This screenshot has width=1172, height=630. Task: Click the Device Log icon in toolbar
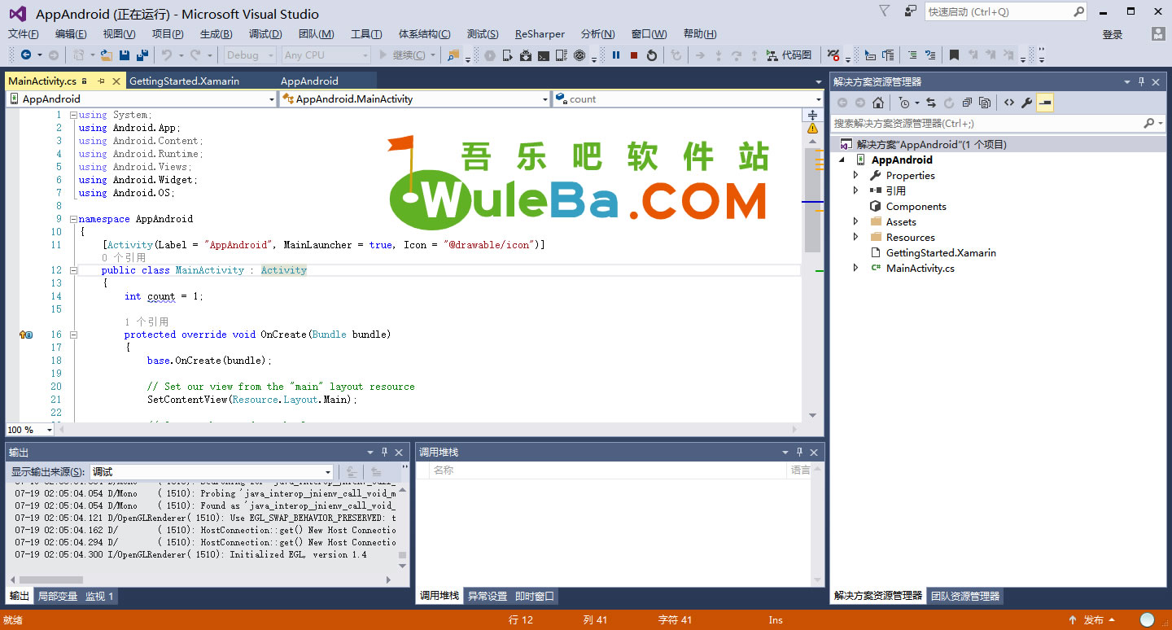[562, 55]
